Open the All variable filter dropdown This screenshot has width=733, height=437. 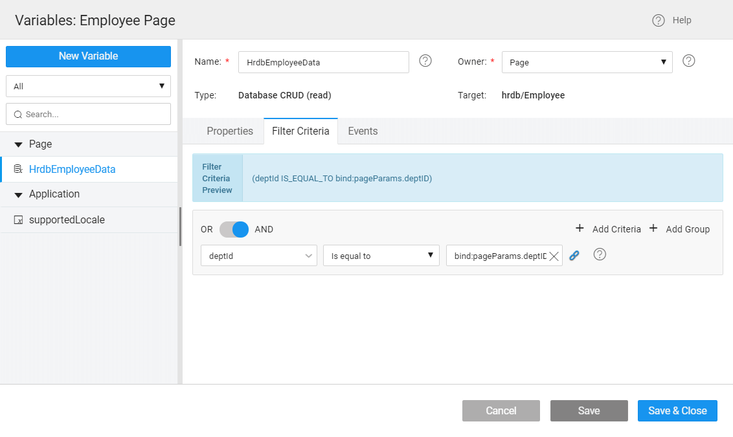pyautogui.click(x=88, y=86)
